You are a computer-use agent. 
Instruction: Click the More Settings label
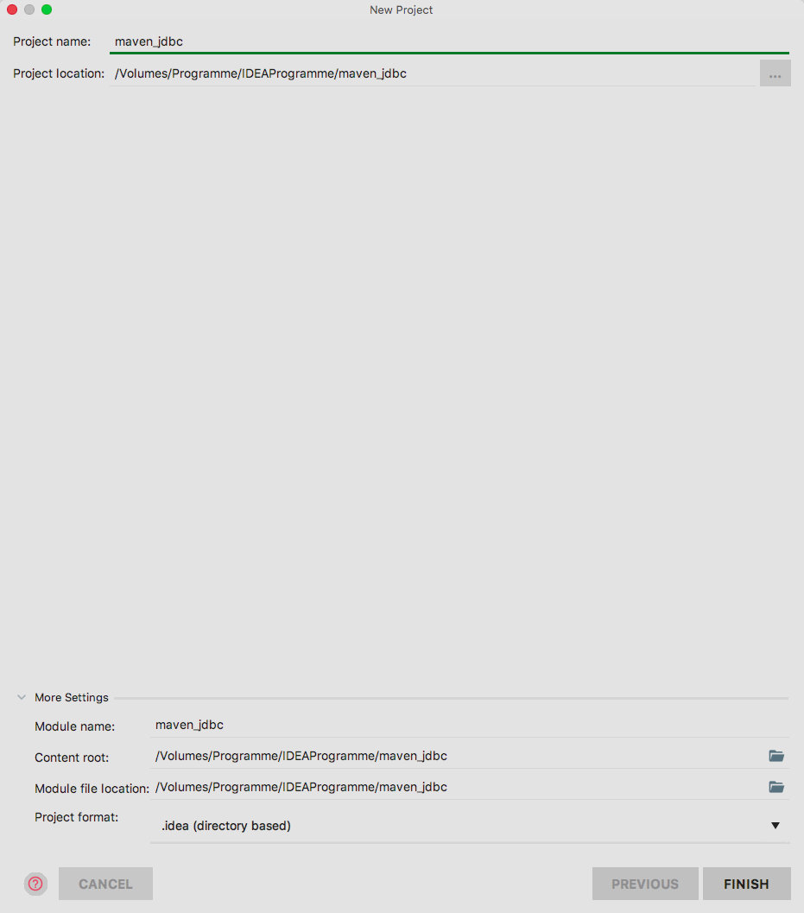pos(72,697)
